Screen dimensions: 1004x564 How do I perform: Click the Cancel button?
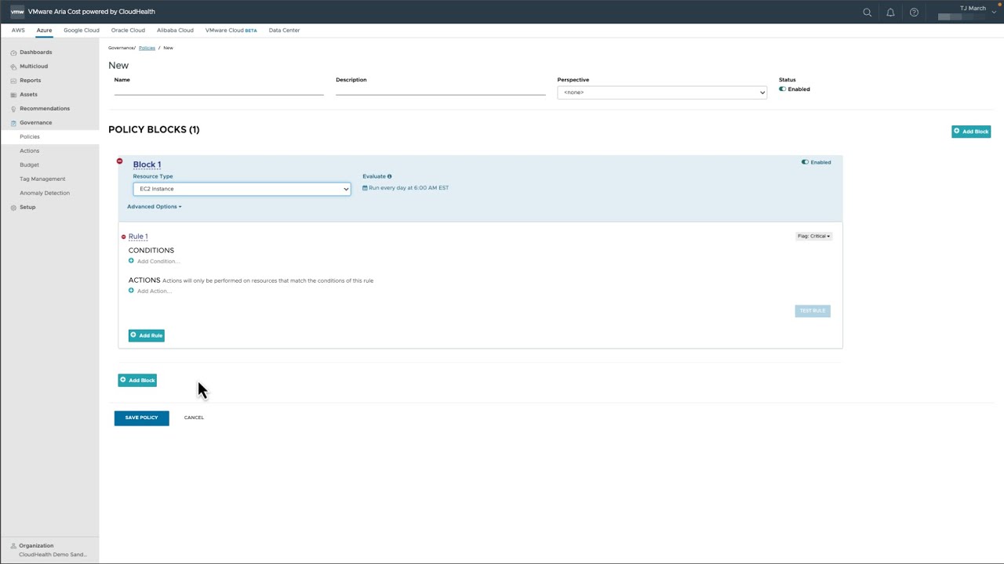194,418
